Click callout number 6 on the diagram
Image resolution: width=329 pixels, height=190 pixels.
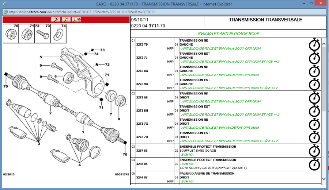tap(56, 76)
